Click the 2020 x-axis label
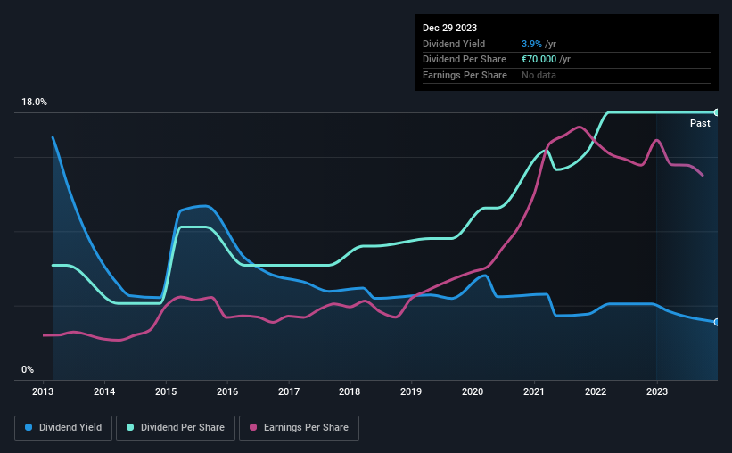Screen dimensions: 732x453 click(x=473, y=391)
